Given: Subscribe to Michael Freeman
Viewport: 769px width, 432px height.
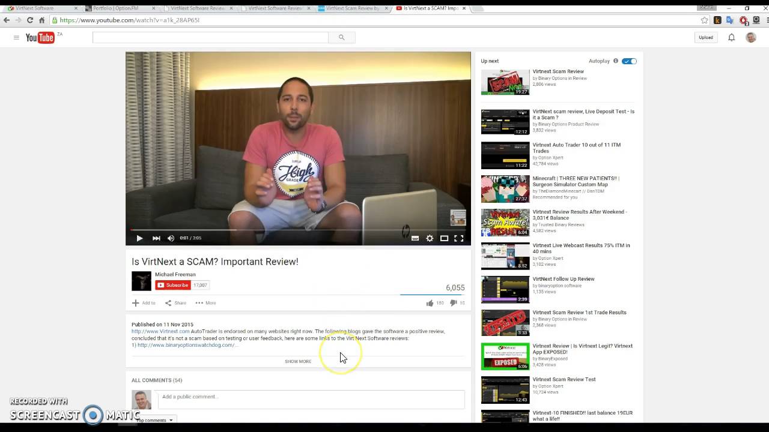Looking at the screenshot, I should tap(173, 285).
